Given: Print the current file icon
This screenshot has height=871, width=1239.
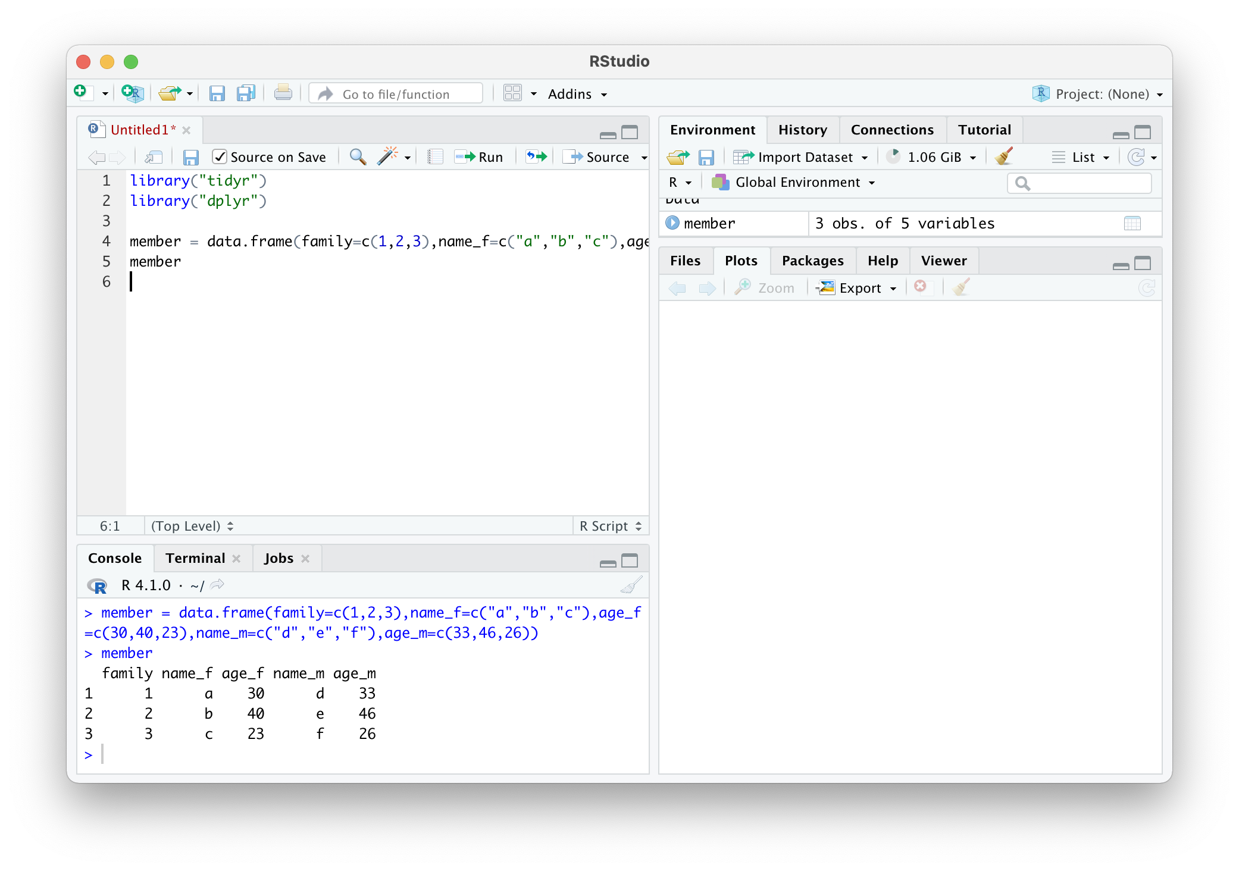Looking at the screenshot, I should click(x=283, y=93).
